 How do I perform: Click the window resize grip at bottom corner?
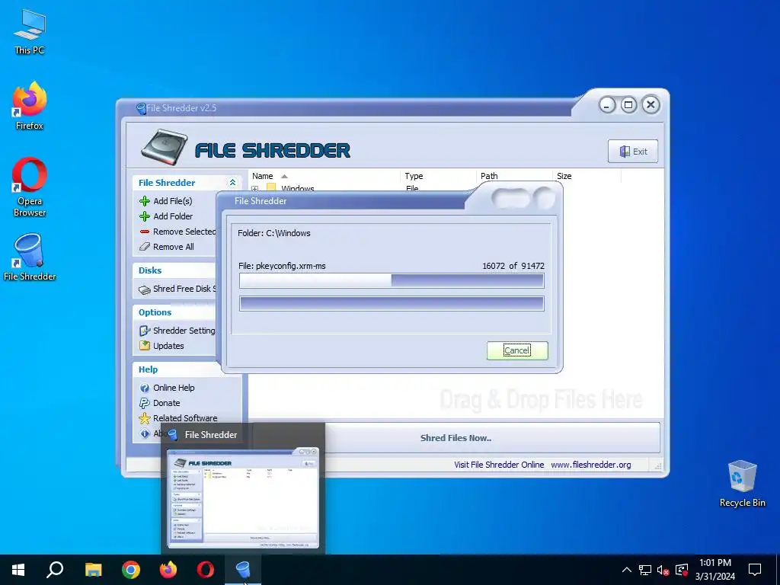click(x=657, y=466)
